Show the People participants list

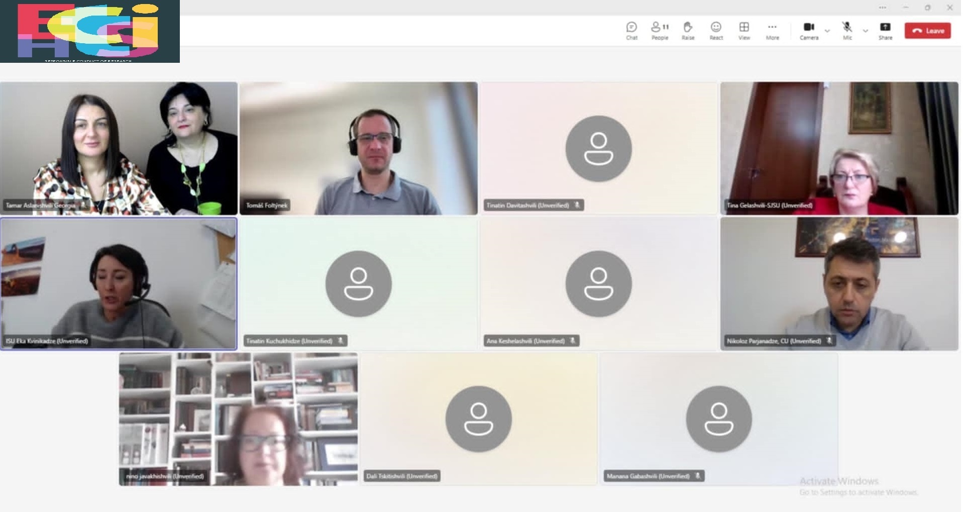[660, 30]
